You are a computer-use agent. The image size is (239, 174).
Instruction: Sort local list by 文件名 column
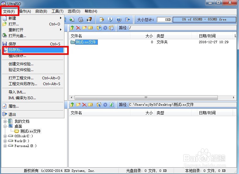(99, 113)
